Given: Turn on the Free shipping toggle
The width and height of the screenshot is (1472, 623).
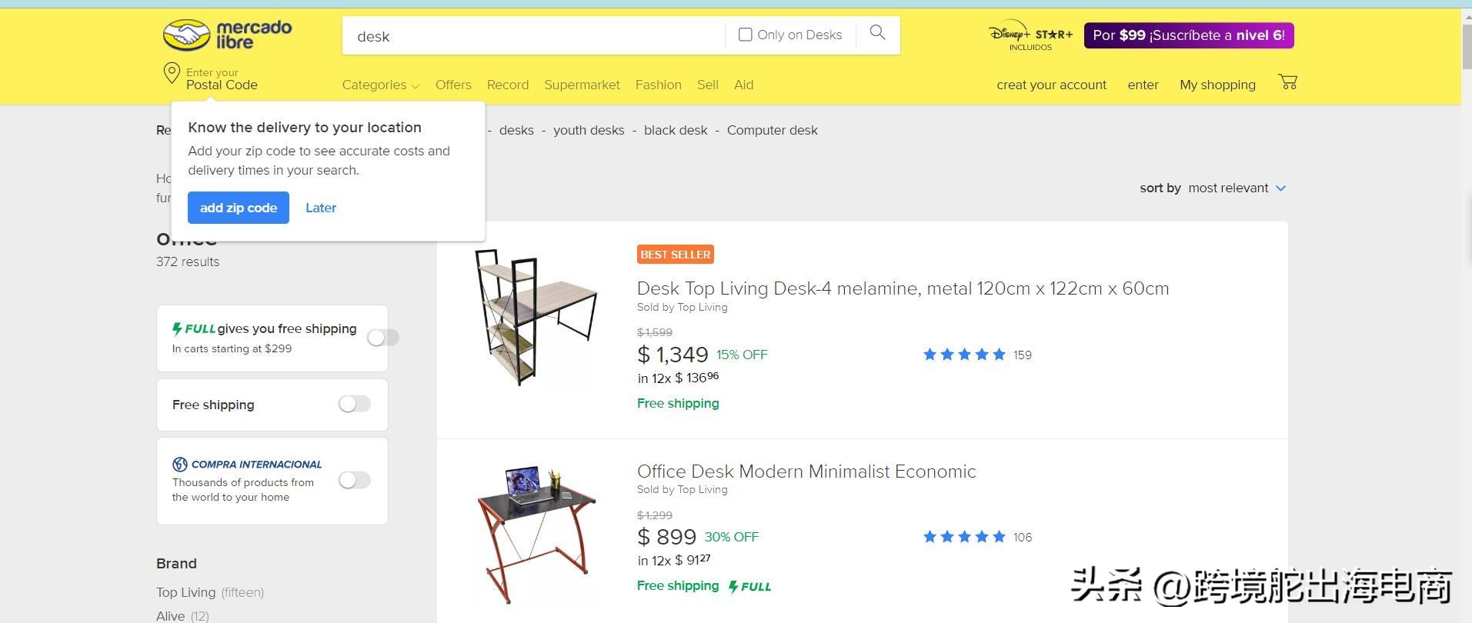Looking at the screenshot, I should (x=355, y=405).
